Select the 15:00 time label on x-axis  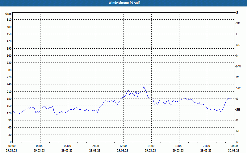[151, 146]
